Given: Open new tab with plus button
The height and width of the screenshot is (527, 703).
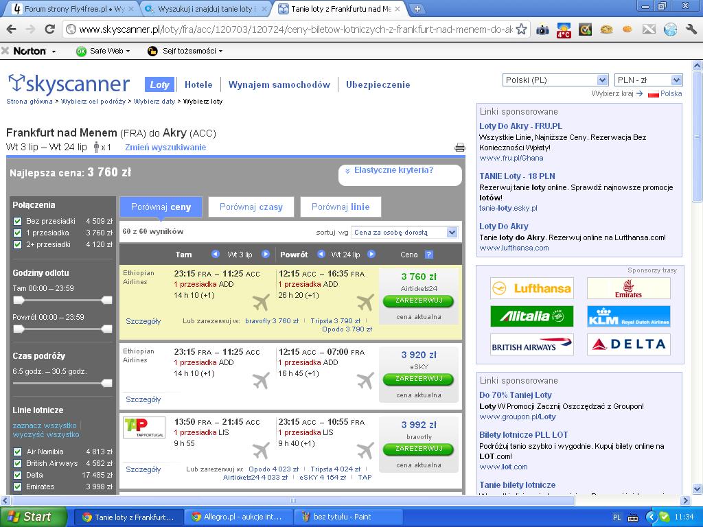Looking at the screenshot, I should pos(417,8).
